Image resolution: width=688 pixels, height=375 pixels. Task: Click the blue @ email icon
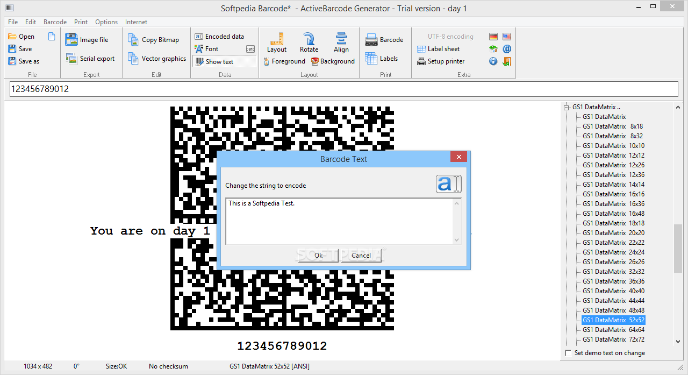pyautogui.click(x=507, y=49)
